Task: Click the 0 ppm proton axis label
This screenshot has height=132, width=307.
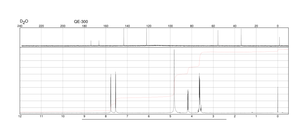Action: point(278,116)
